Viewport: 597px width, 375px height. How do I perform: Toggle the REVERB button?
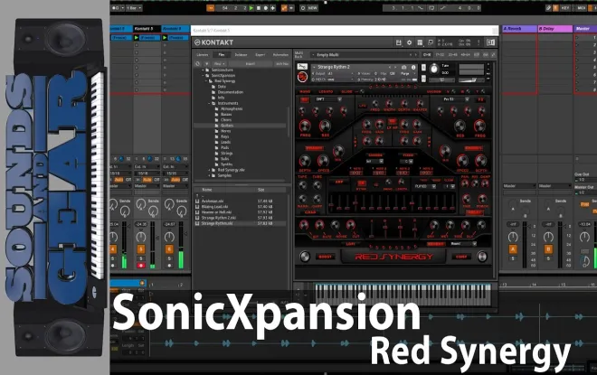pos(435,244)
